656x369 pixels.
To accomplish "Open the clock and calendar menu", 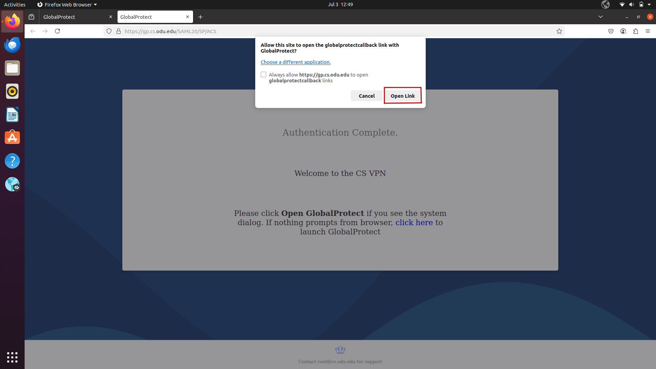I will (x=340, y=4).
